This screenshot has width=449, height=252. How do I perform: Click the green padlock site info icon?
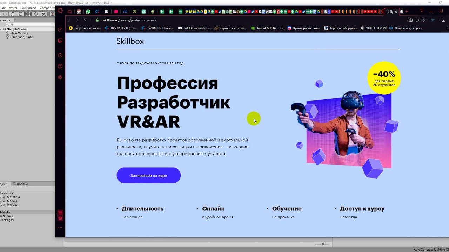[97, 20]
